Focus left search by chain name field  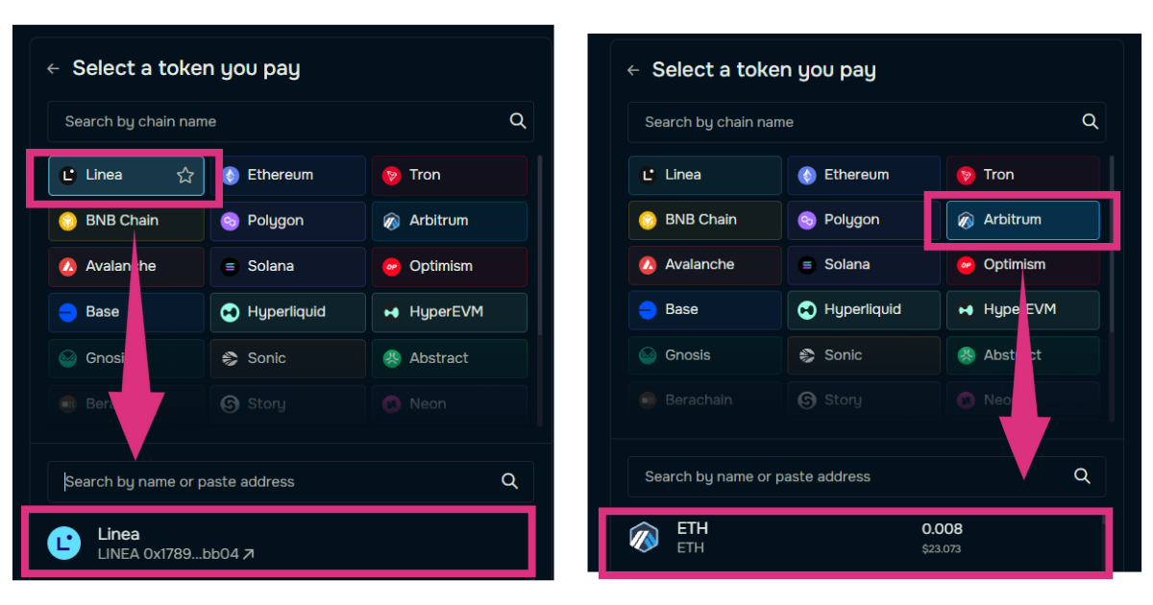tap(279, 122)
